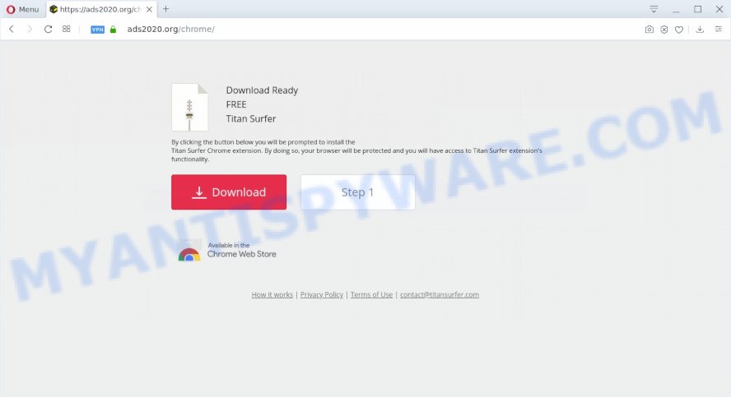The height and width of the screenshot is (397, 731).
Task: Open the tab search menu icon
Action: click(654, 9)
